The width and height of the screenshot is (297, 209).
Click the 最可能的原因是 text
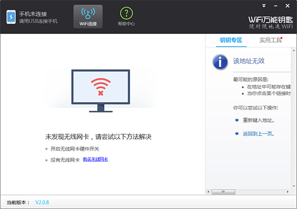(251, 79)
